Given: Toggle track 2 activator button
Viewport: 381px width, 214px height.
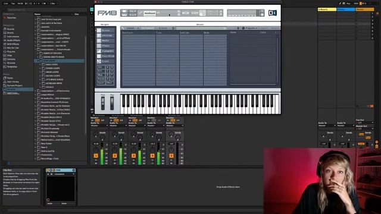Looking at the screenshot, I should click(115, 156).
